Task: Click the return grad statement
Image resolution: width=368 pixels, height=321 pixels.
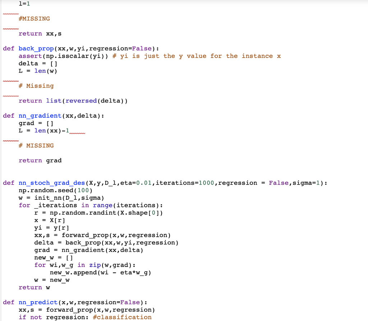Action: pyautogui.click(x=41, y=160)
